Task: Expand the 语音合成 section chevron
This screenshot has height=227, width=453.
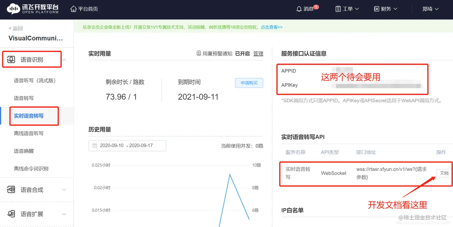Action: point(64,190)
